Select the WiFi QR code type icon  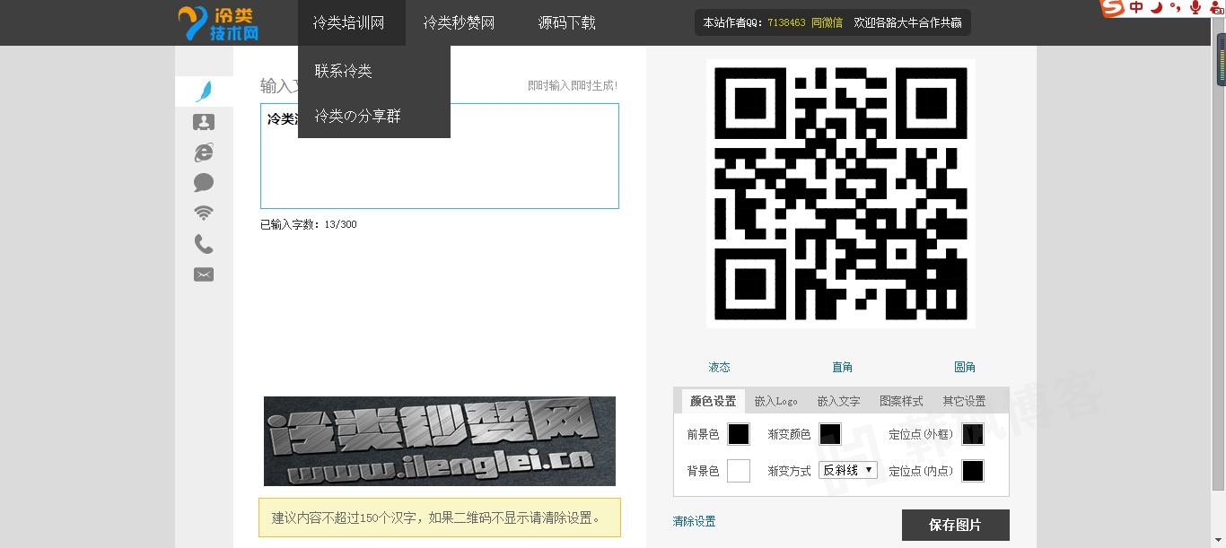pos(204,213)
